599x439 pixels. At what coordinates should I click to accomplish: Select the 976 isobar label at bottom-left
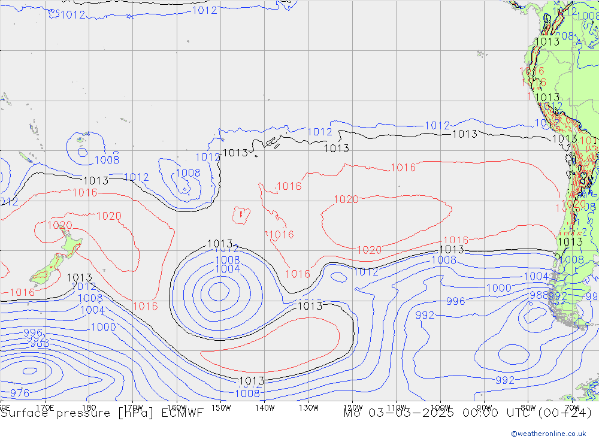(x=20, y=393)
